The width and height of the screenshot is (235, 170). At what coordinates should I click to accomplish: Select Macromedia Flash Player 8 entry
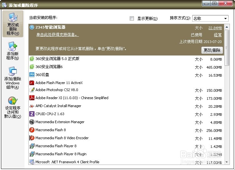[x=126, y=146]
